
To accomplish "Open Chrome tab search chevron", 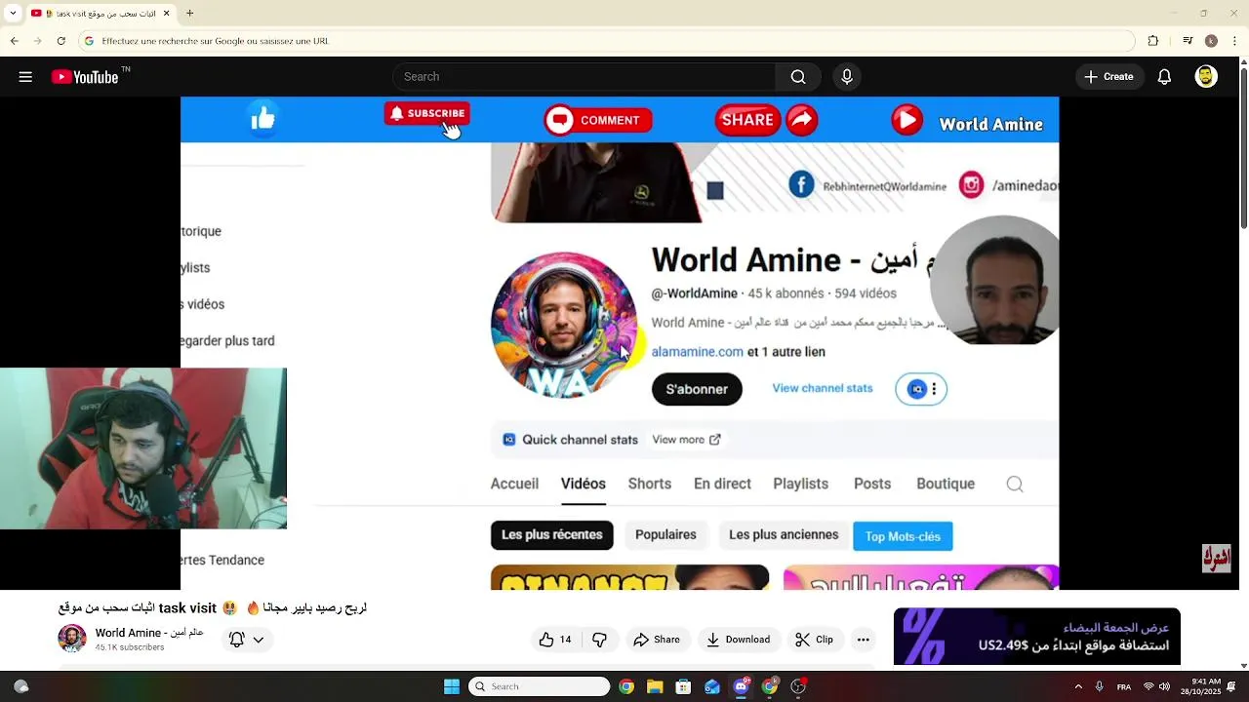I will click(13, 14).
